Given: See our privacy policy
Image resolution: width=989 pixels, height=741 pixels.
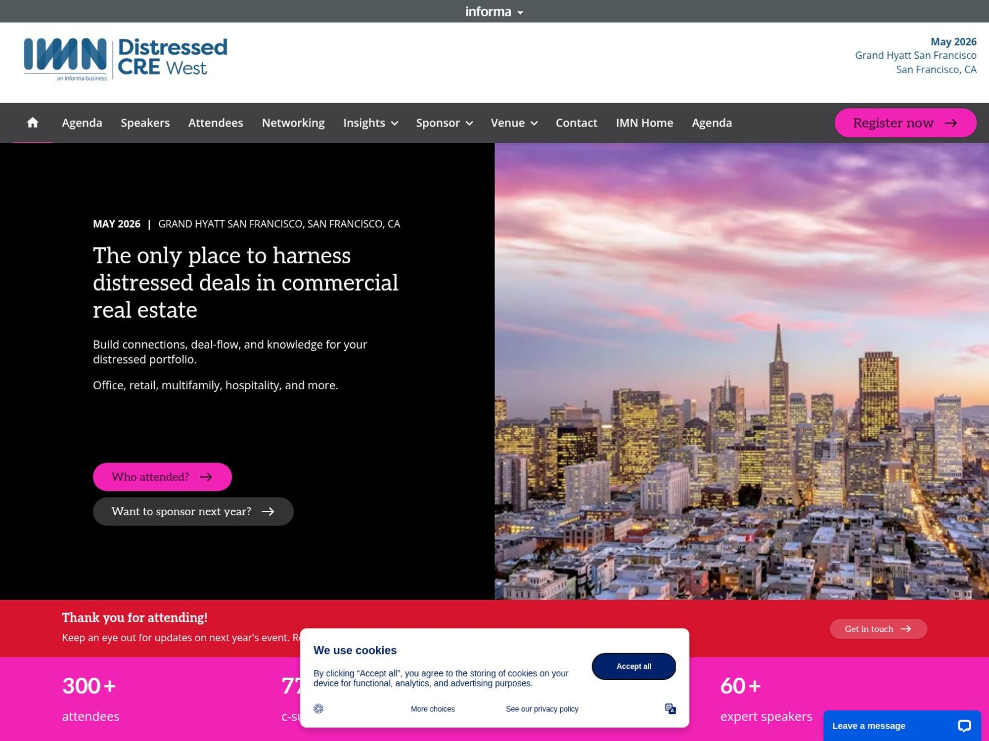Looking at the screenshot, I should 541,708.
